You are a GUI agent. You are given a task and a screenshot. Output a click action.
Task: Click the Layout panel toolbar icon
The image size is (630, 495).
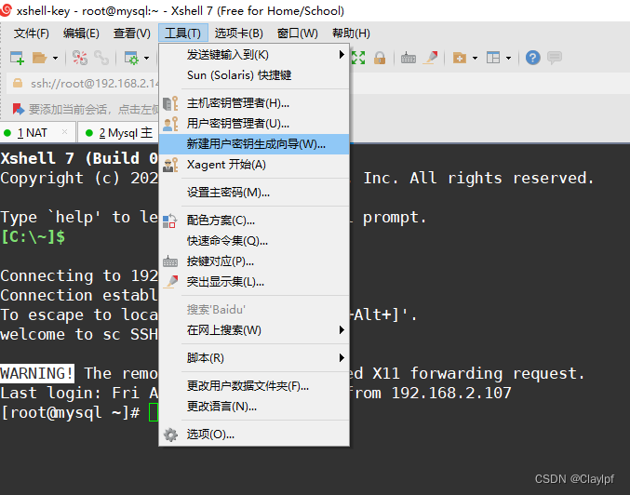(x=493, y=58)
